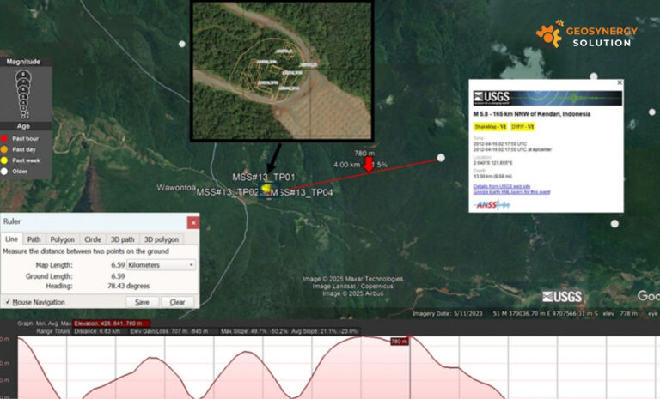Close the Ruler dialog window
The image size is (660, 399).
point(192,222)
